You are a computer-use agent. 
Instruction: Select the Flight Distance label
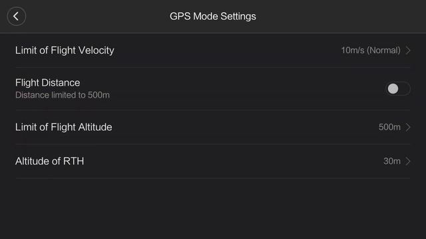47,82
